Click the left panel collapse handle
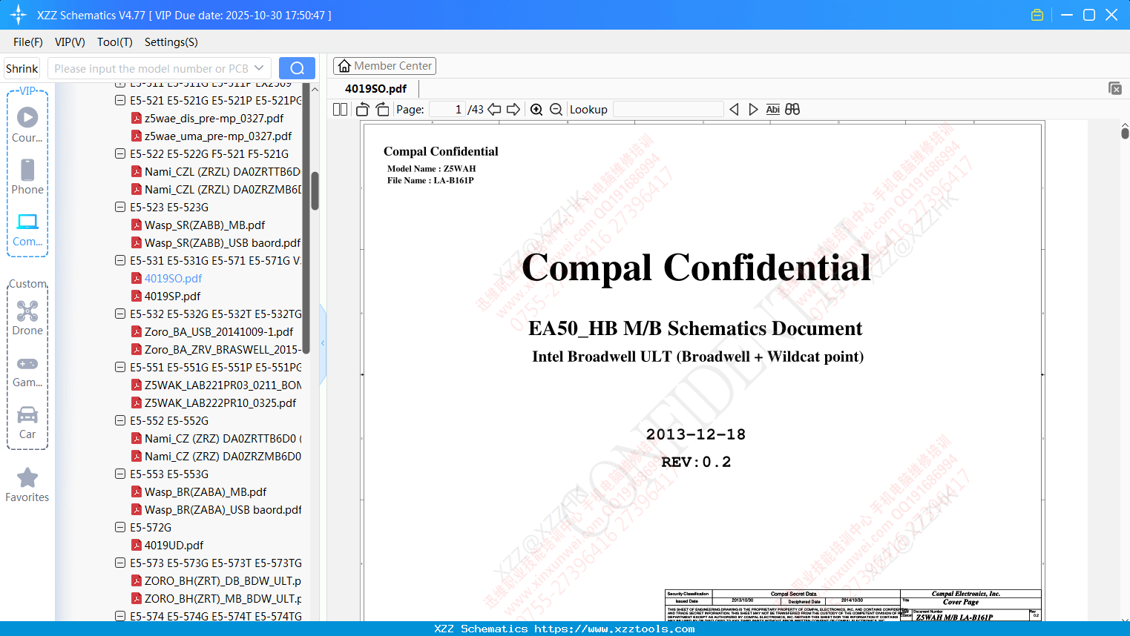 coord(323,343)
